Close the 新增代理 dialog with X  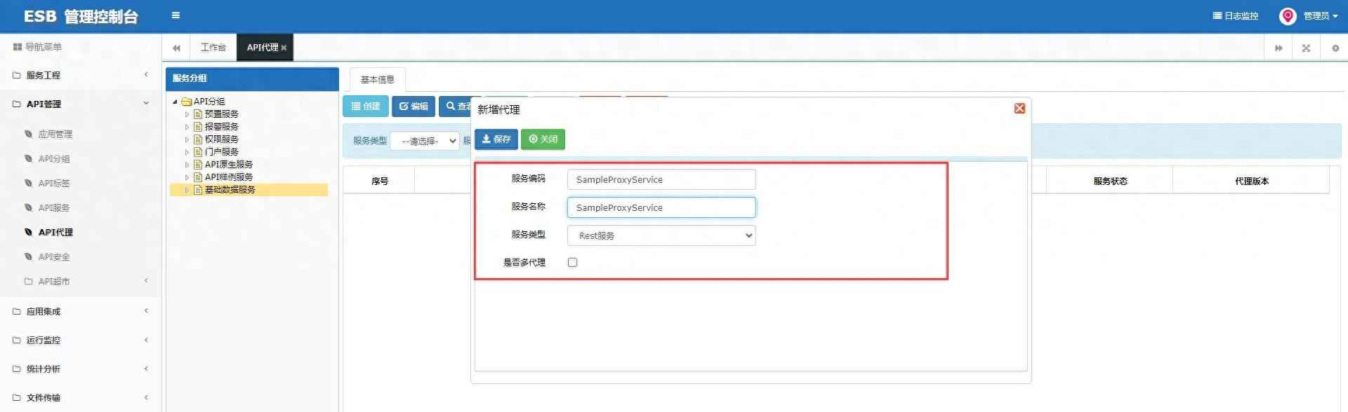pyautogui.click(x=1019, y=108)
